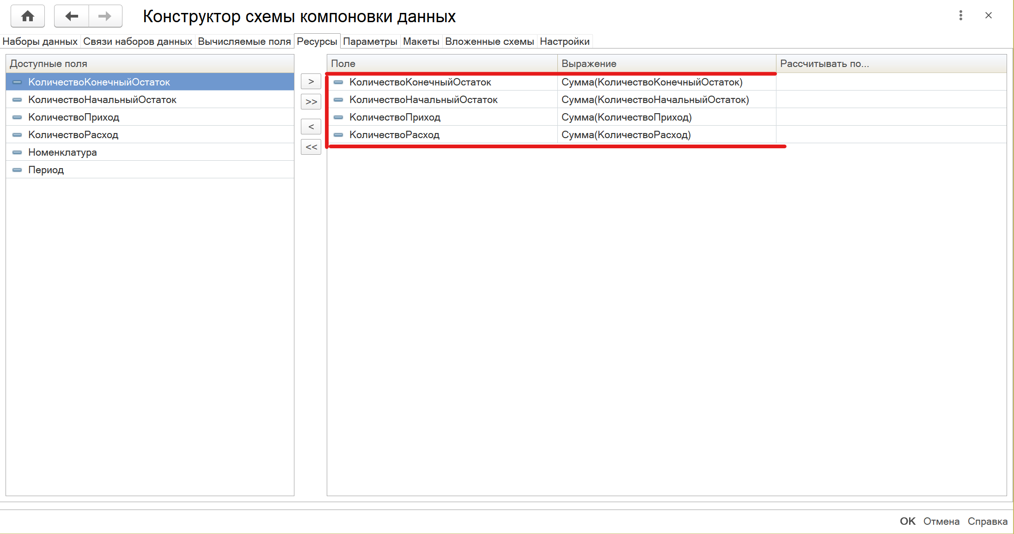Screen dimensions: 1014x534
Task: Click the Выражение column header
Action: (667, 63)
